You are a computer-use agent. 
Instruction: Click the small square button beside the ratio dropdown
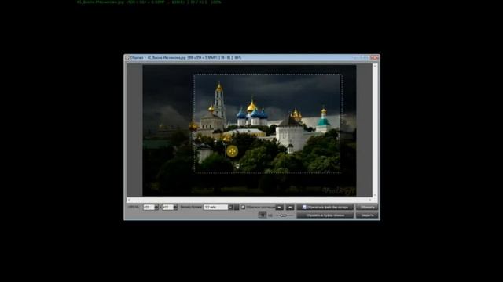pos(237,207)
